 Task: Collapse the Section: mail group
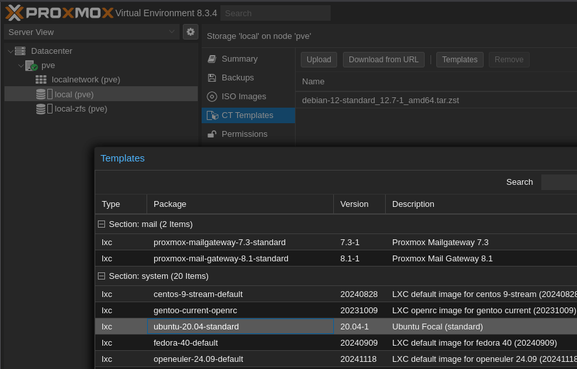click(x=102, y=224)
